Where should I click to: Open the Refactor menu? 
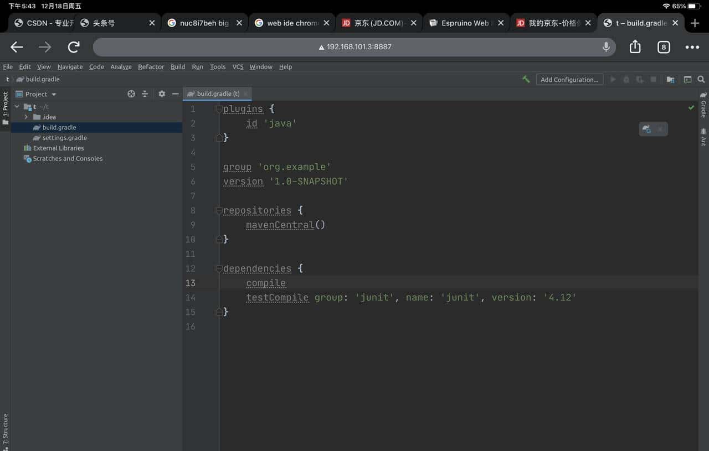click(151, 66)
